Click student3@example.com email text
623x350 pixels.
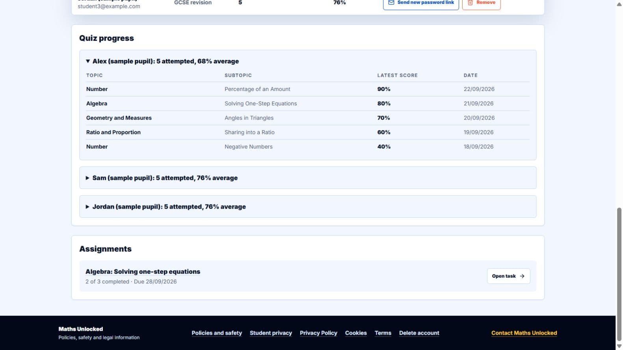pyautogui.click(x=109, y=6)
